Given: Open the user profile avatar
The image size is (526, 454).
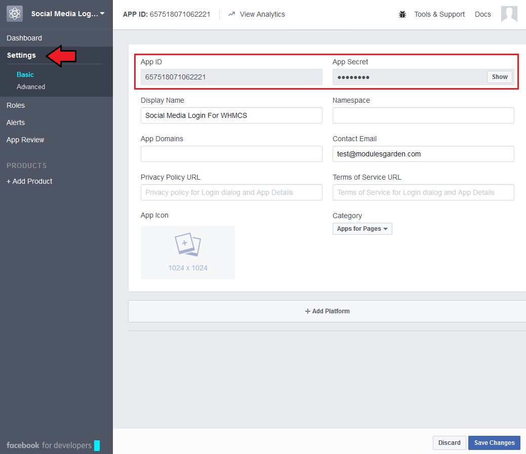Looking at the screenshot, I should click(509, 14).
